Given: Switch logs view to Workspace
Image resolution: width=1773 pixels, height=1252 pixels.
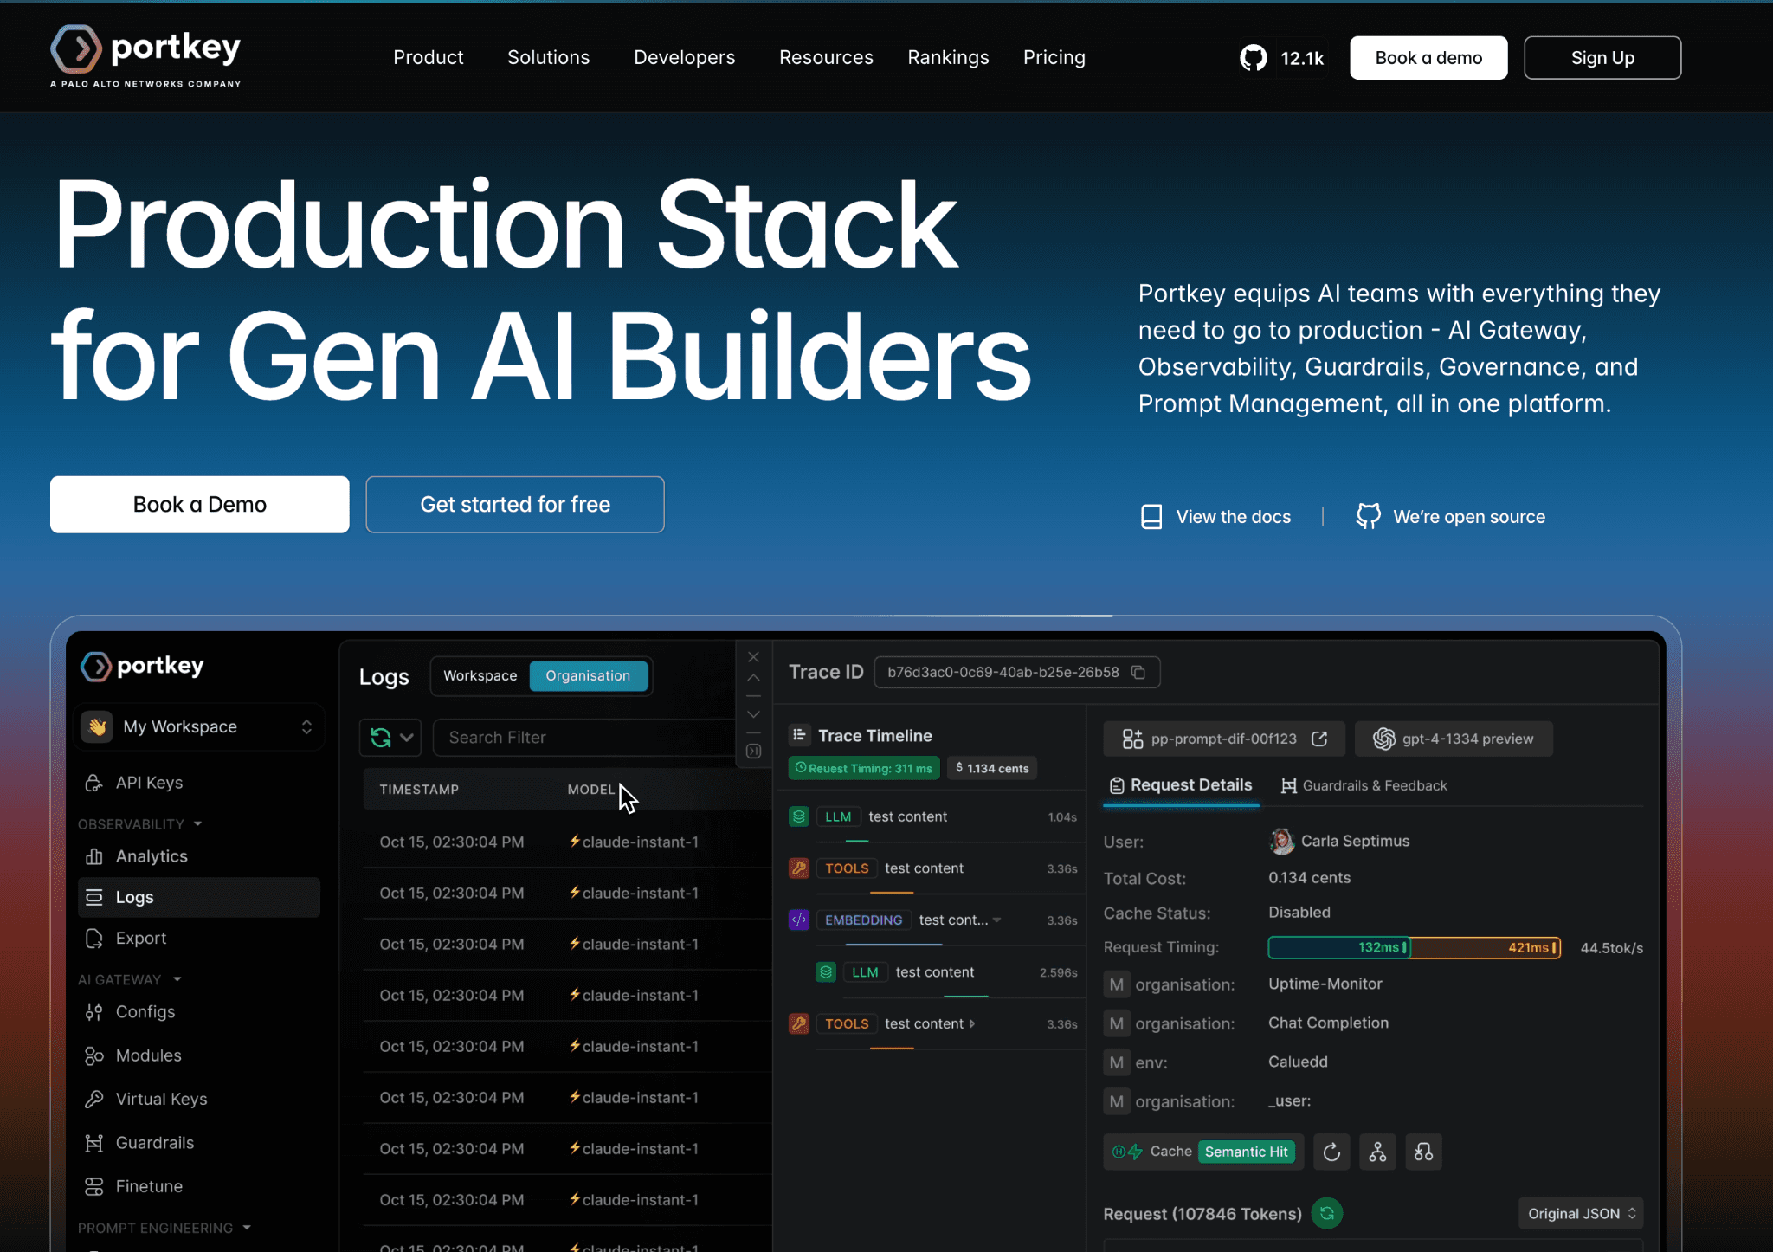Looking at the screenshot, I should 480,676.
